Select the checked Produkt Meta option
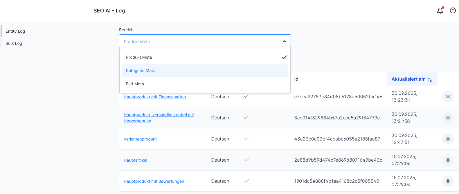 (139, 57)
